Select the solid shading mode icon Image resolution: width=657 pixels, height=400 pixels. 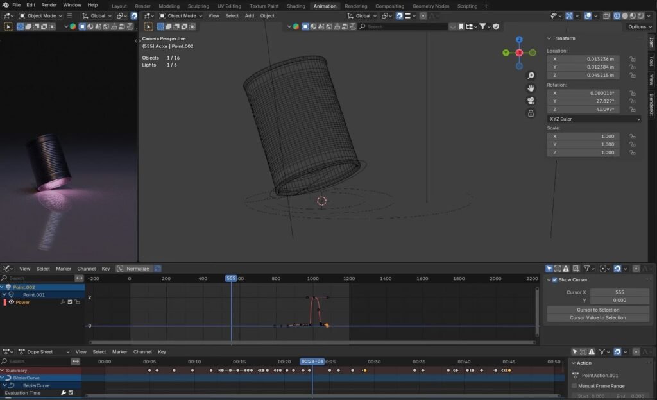coord(625,16)
